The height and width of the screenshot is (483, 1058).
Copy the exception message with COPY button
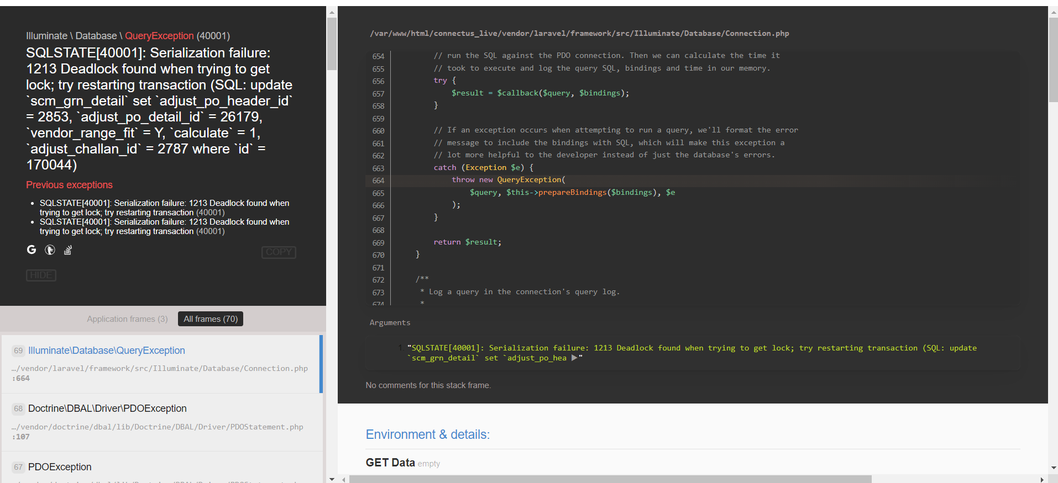279,252
